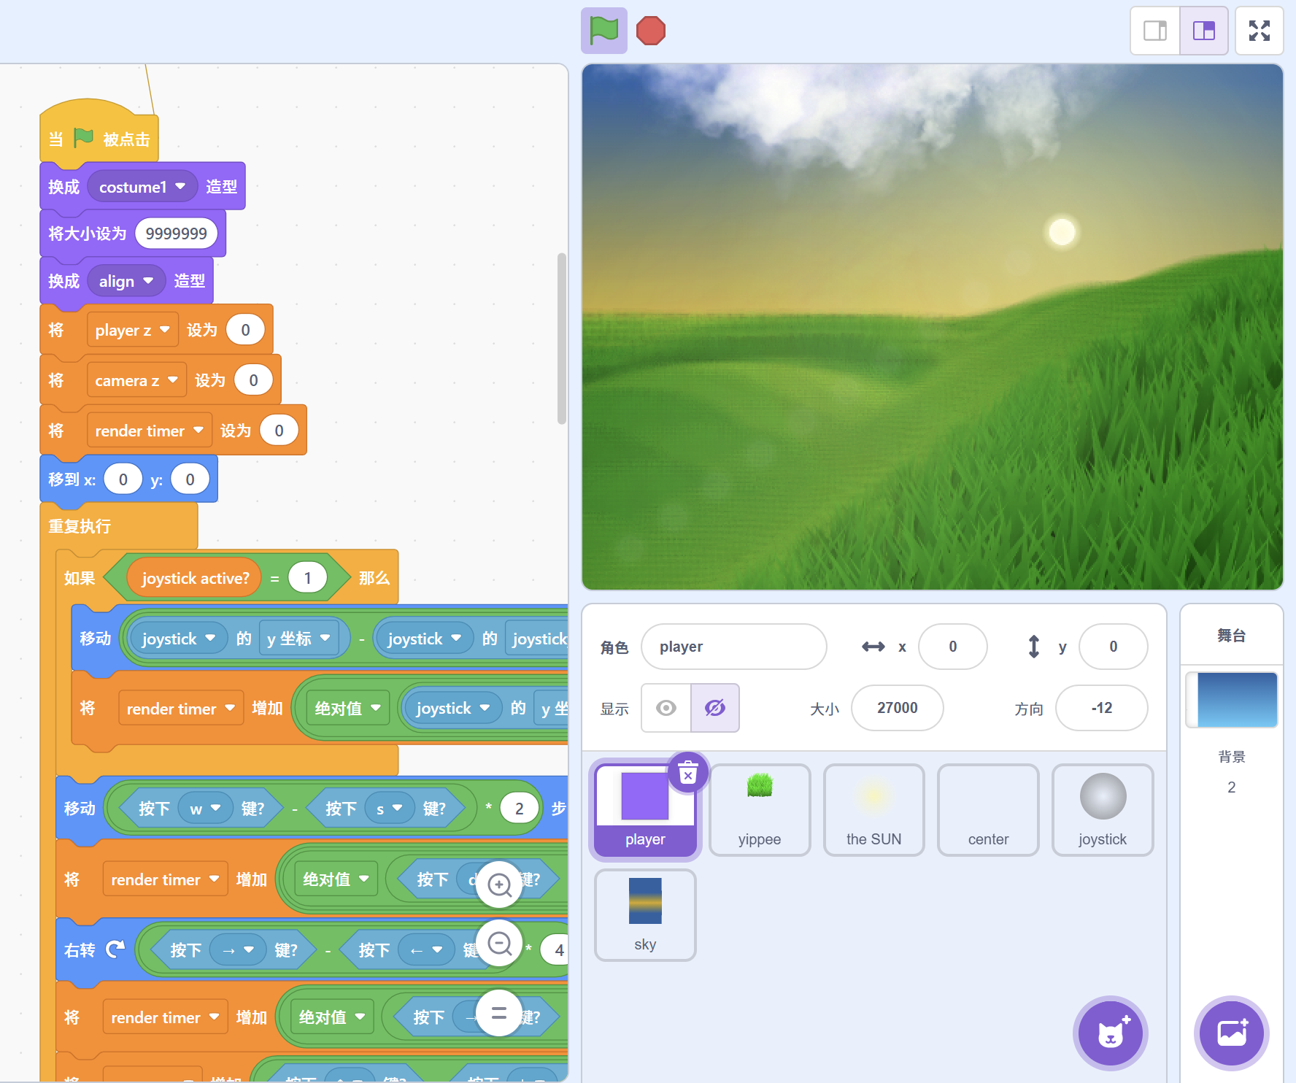1296x1083 pixels.
Task: Edit the go to x value
Action: point(123,479)
